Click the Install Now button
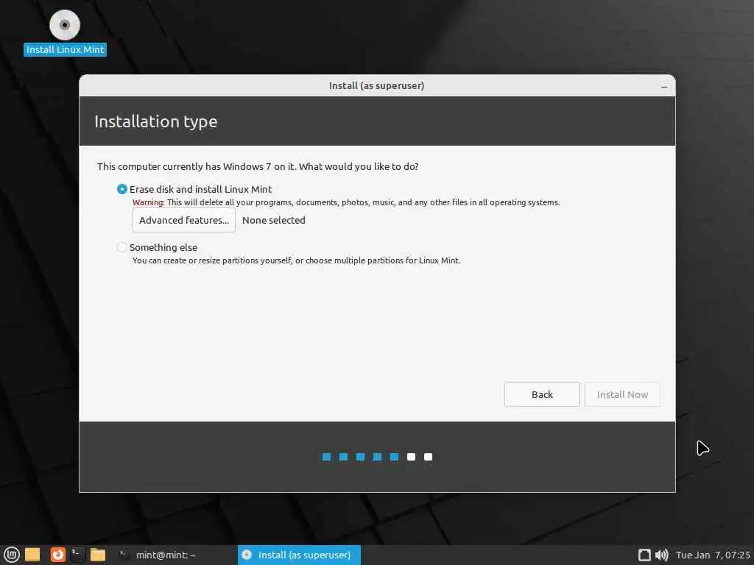The image size is (754, 565). tap(622, 394)
